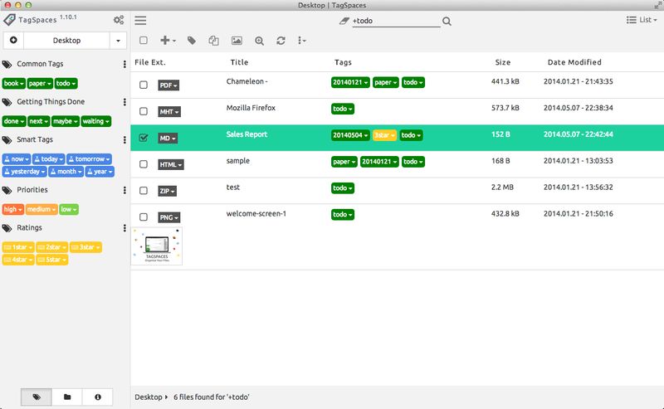Click the zoom-in thumbnails icon
The height and width of the screenshot is (409, 664).
click(259, 41)
